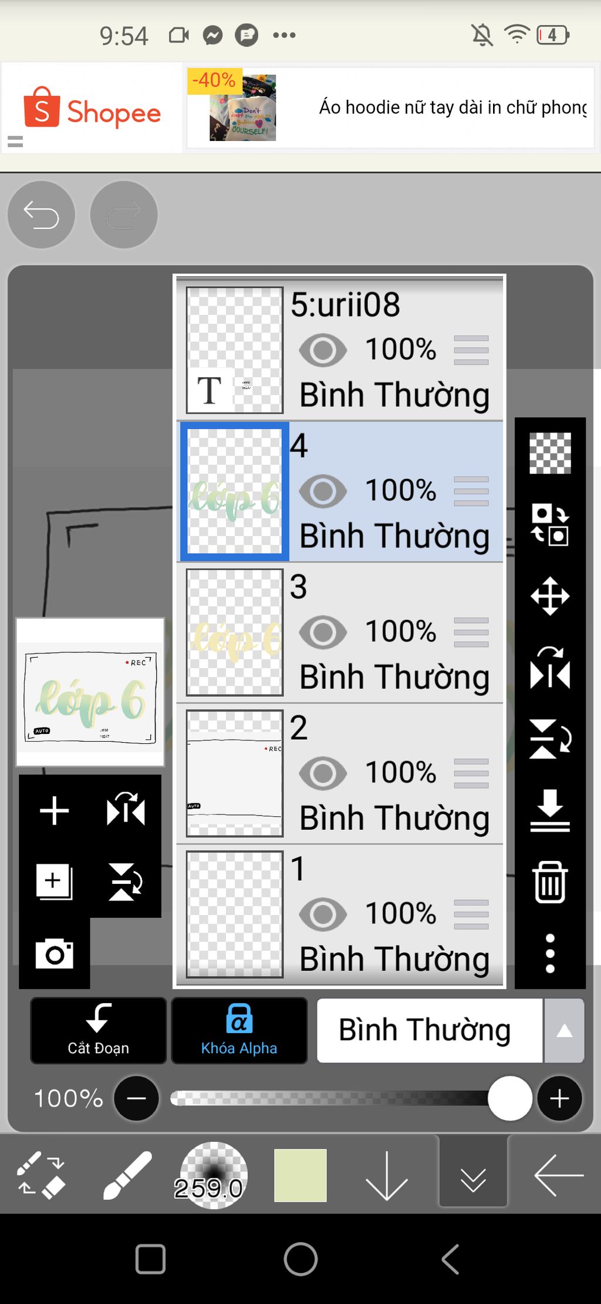Viewport: 601px width, 1304px height.
Task: Toggle the Khóa Alpha lock button
Action: point(239,1031)
